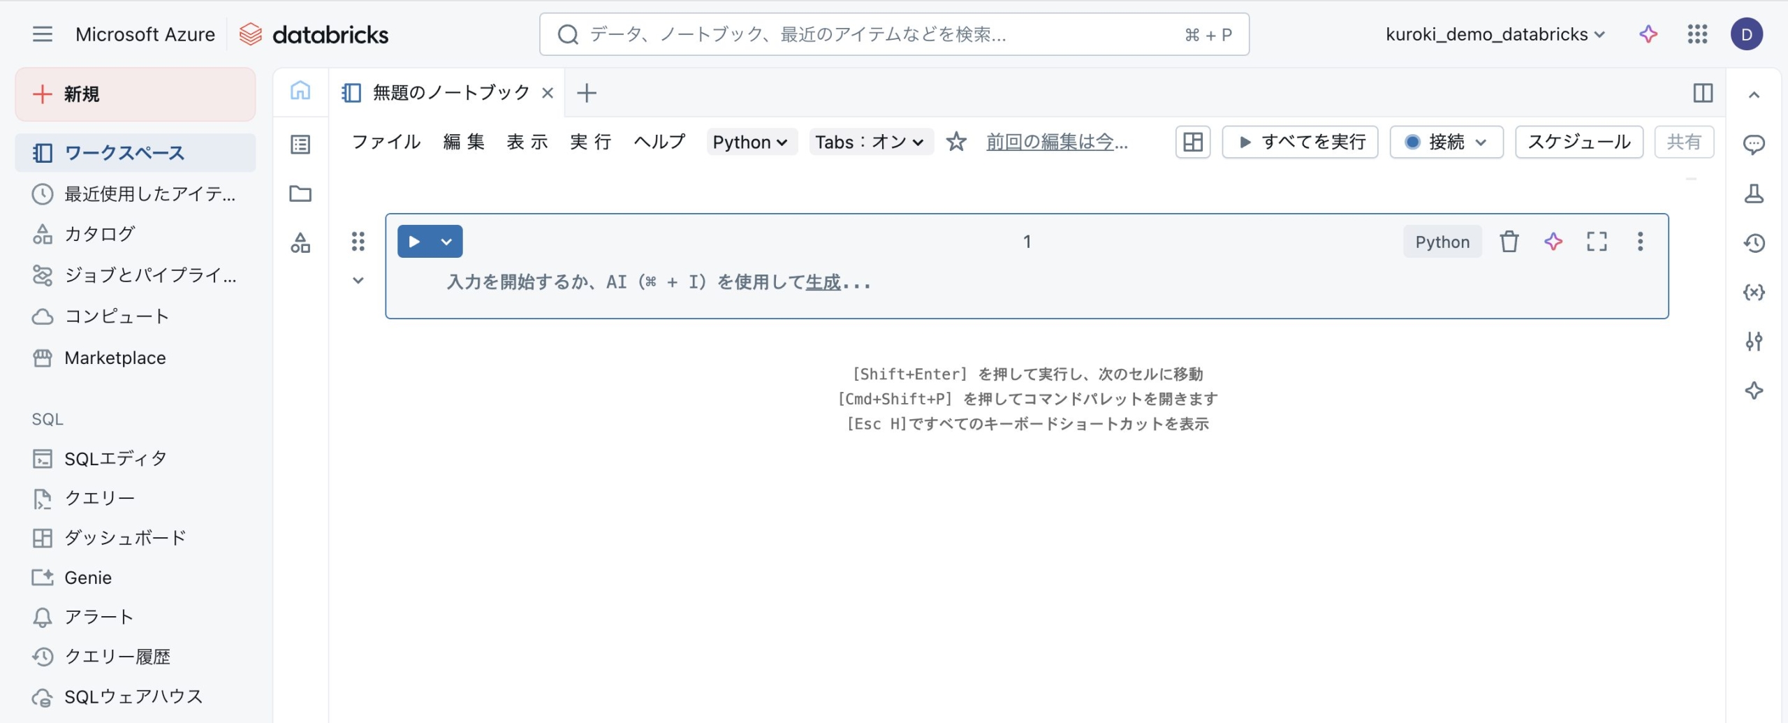
Task: Toggle the hamburger menu to collapse sidebar
Action: pos(42,34)
